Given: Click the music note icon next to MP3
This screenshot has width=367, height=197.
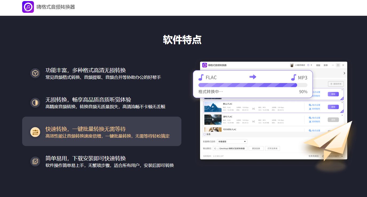Looking at the screenshot, I should (x=294, y=77).
